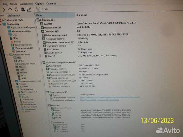Select Устройства in the tree
The width and height of the screenshot is (183, 137).
(27, 99)
